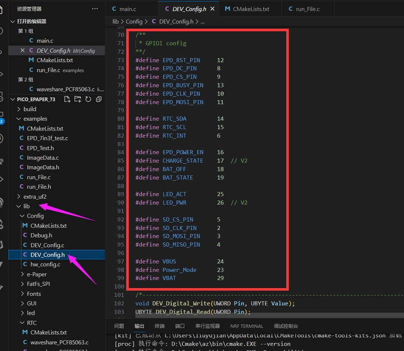Click the New File icon in explorer header

click(x=67, y=99)
